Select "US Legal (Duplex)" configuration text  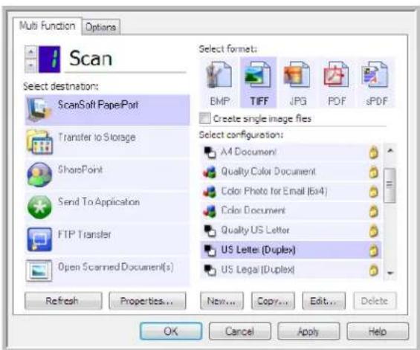(258, 270)
